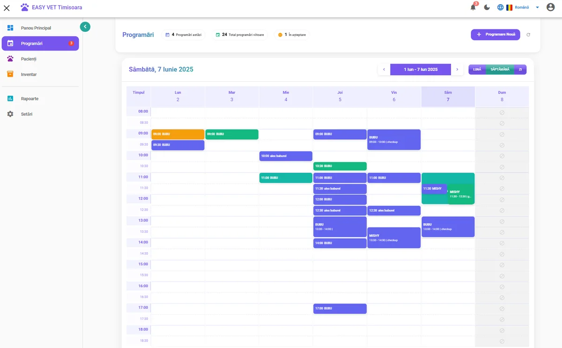Open the Inventar box icon in sidebar
The image size is (562, 348).
(10, 74)
